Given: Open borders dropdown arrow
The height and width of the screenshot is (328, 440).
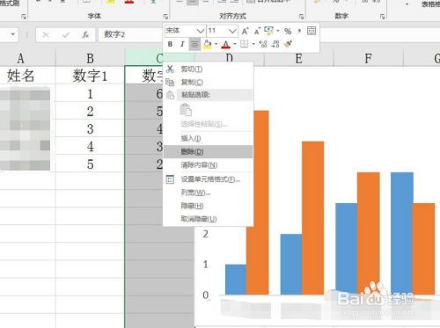Looking at the screenshot, I should point(253,44).
